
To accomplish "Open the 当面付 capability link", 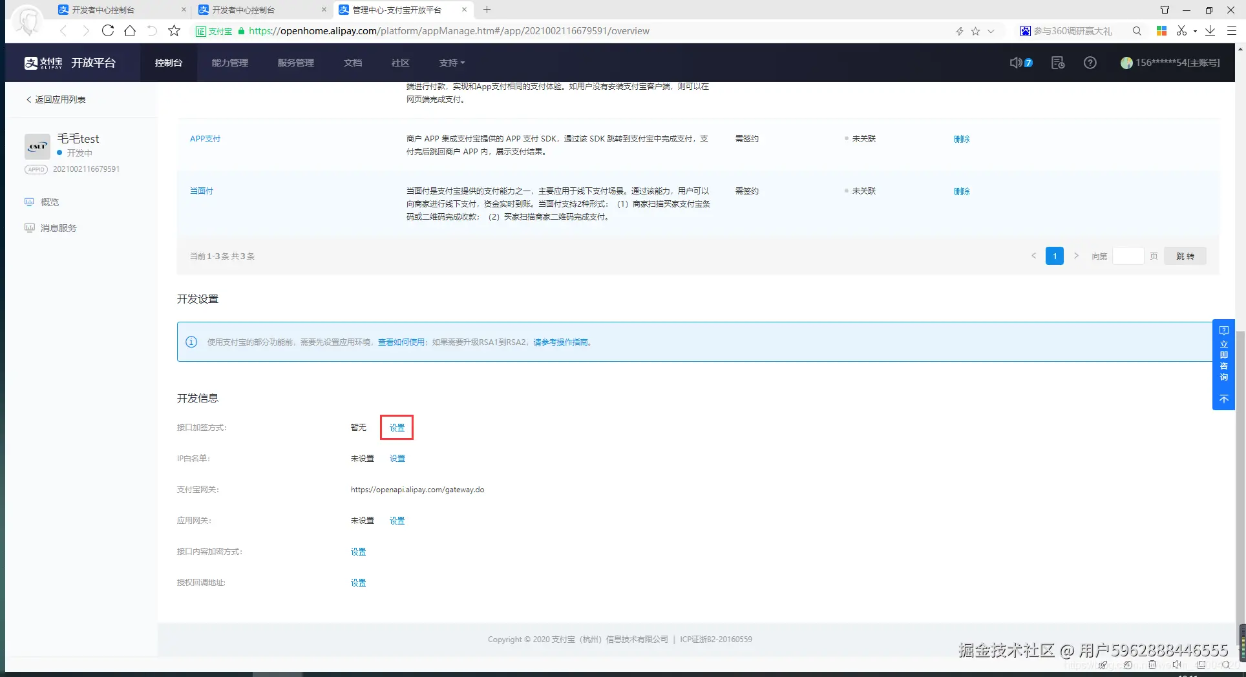I will coord(202,191).
